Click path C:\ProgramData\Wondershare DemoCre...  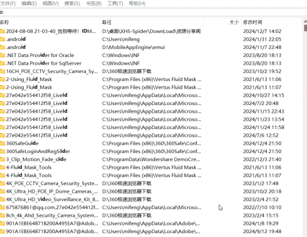[151, 159]
